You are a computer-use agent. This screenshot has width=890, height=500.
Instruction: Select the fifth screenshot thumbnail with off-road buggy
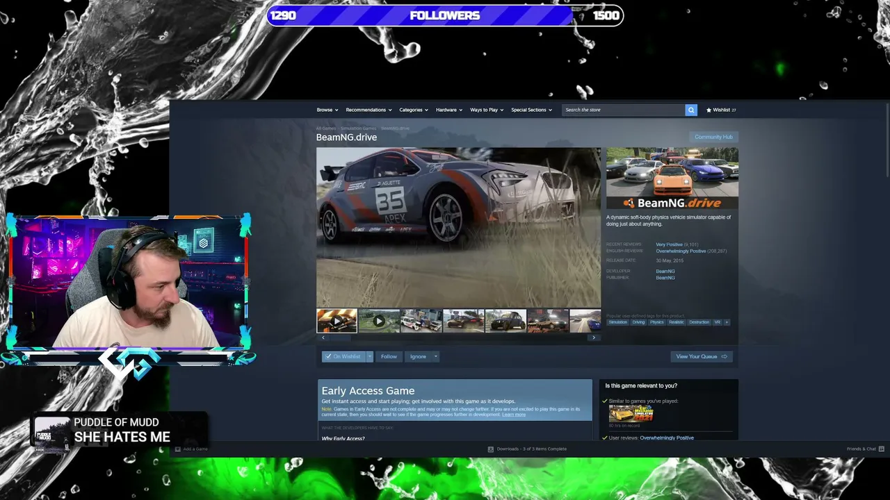point(505,321)
